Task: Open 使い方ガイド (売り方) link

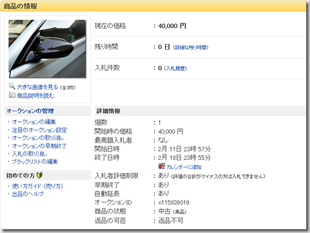Action: click(38, 186)
